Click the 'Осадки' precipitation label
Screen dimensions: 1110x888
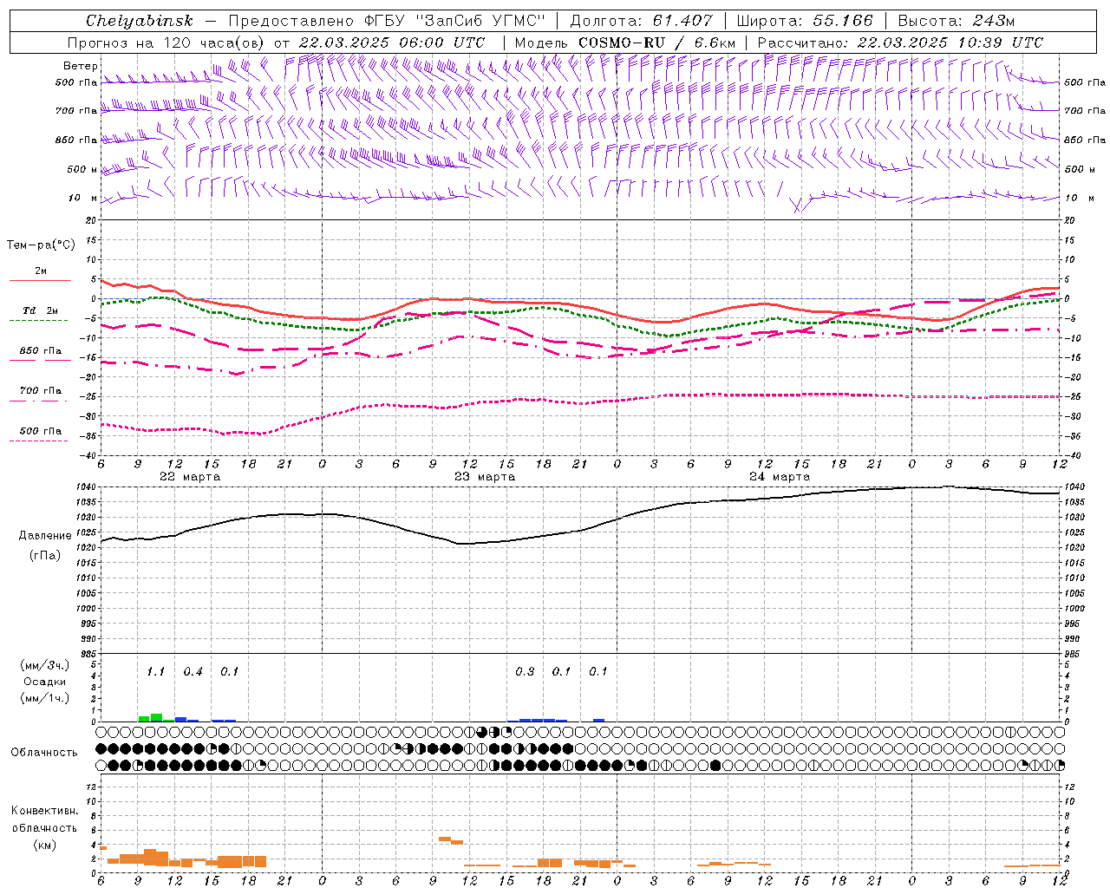pyautogui.click(x=45, y=682)
